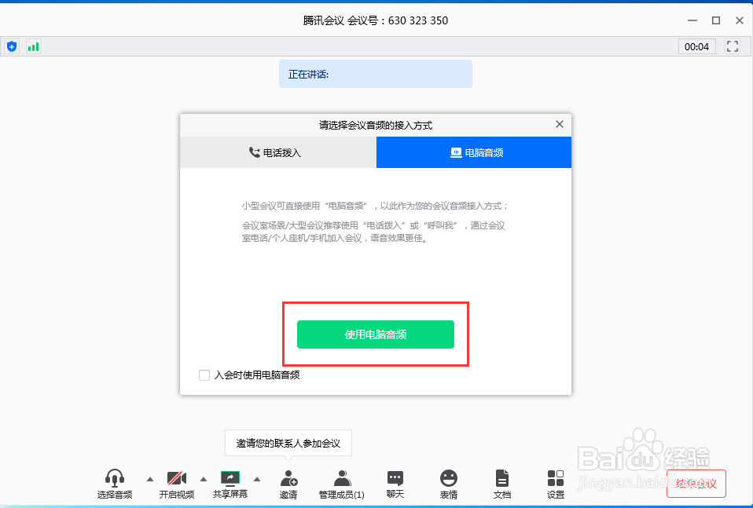
Task: Open the 聊天 chat panel
Action: (395, 484)
